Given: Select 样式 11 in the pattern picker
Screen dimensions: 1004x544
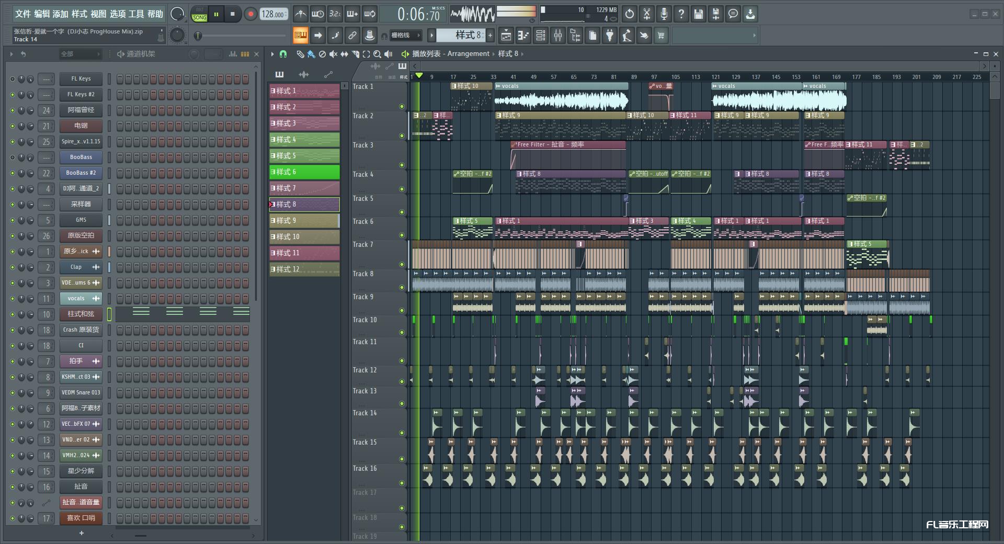Looking at the screenshot, I should click(304, 253).
